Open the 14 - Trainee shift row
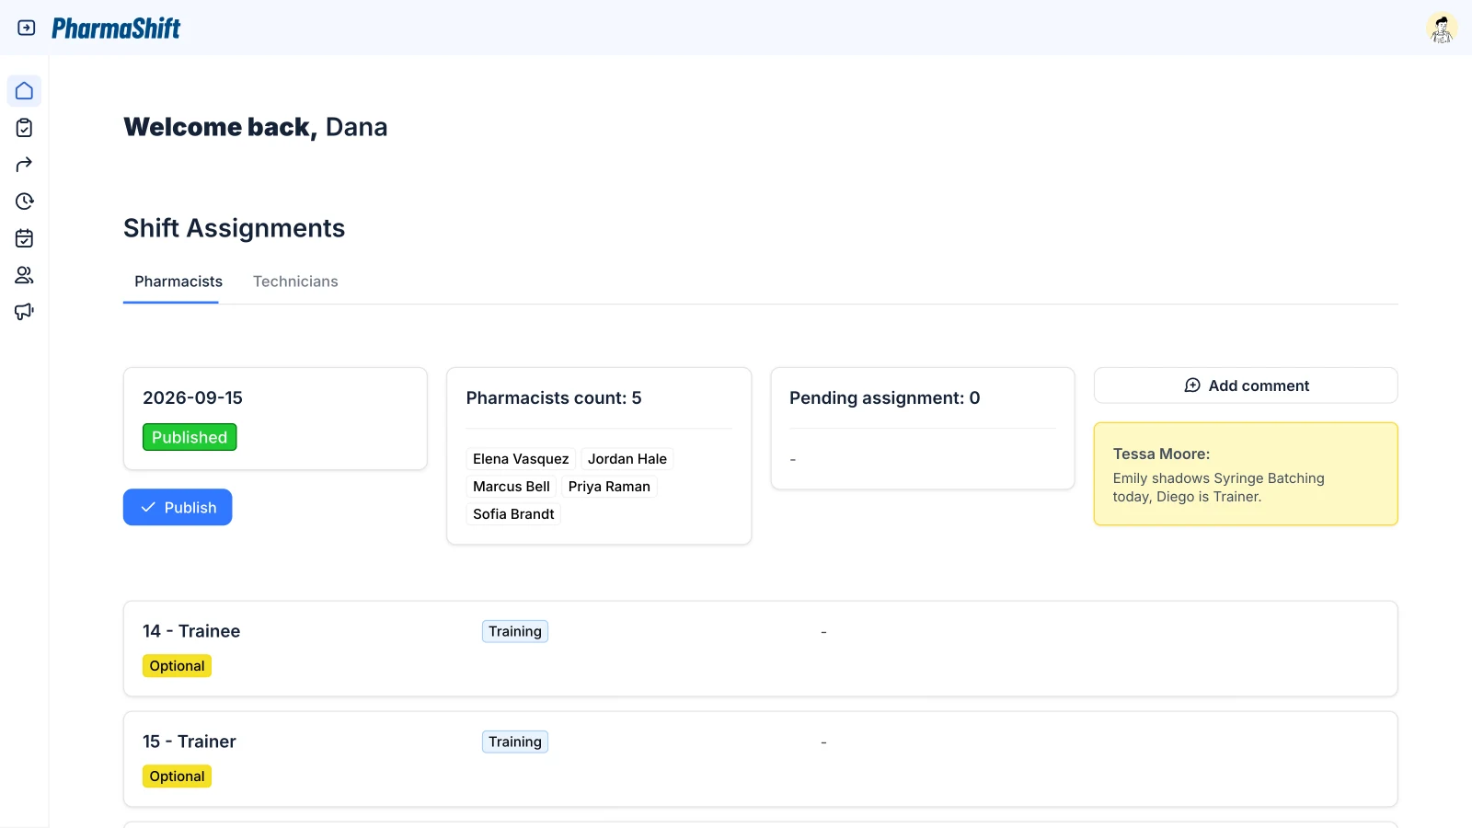 point(760,649)
